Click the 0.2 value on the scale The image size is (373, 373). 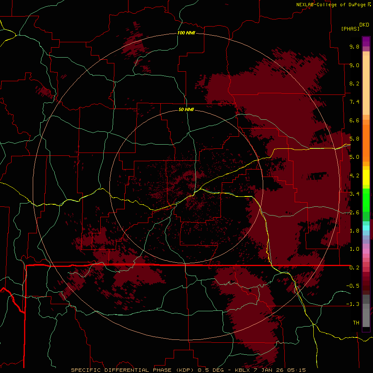(x=354, y=268)
